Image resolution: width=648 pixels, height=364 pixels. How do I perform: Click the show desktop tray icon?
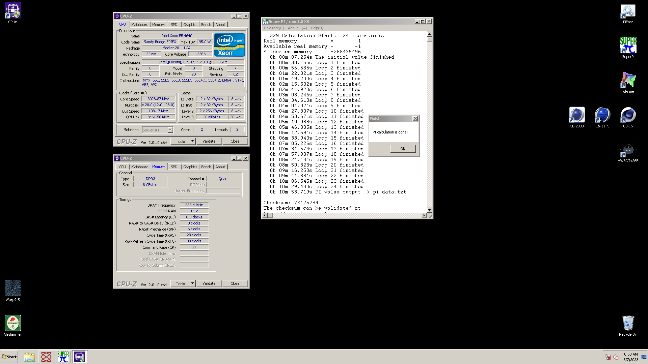(x=644, y=357)
